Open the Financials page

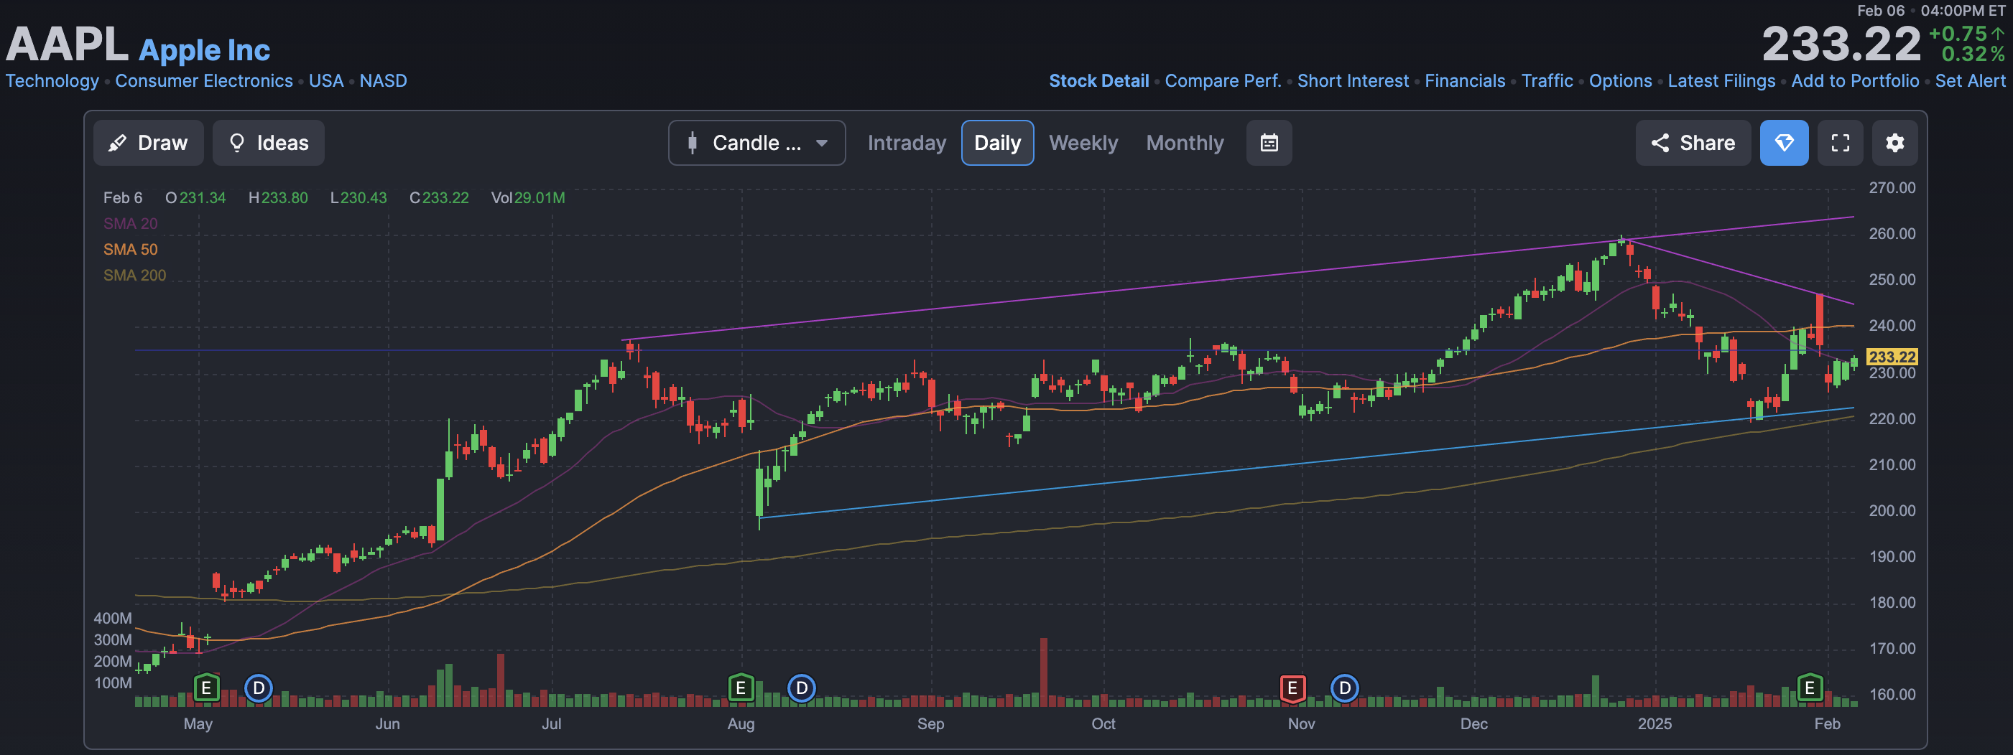click(1464, 80)
